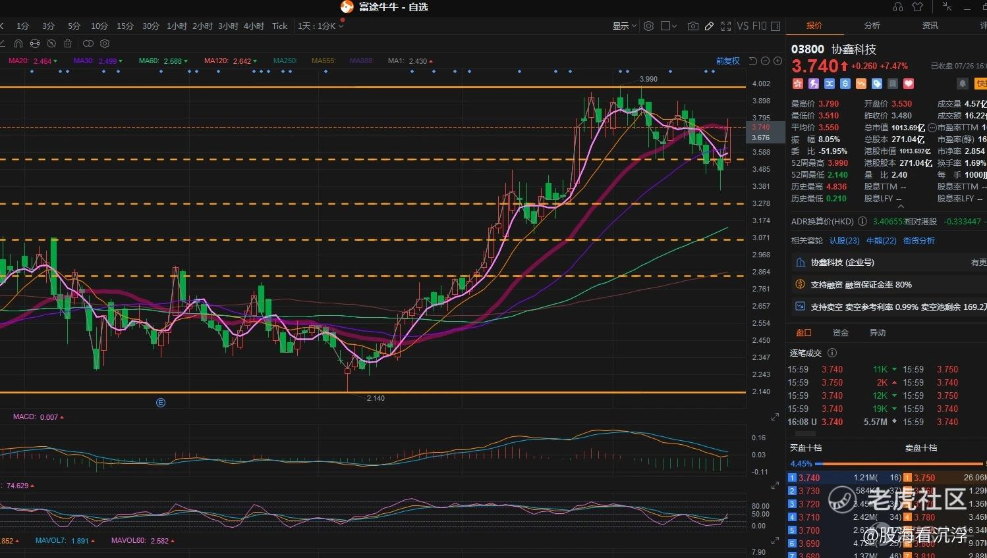This screenshot has width=987, height=558.
Task: Click the E earnings marker on chart
Action: tap(161, 402)
